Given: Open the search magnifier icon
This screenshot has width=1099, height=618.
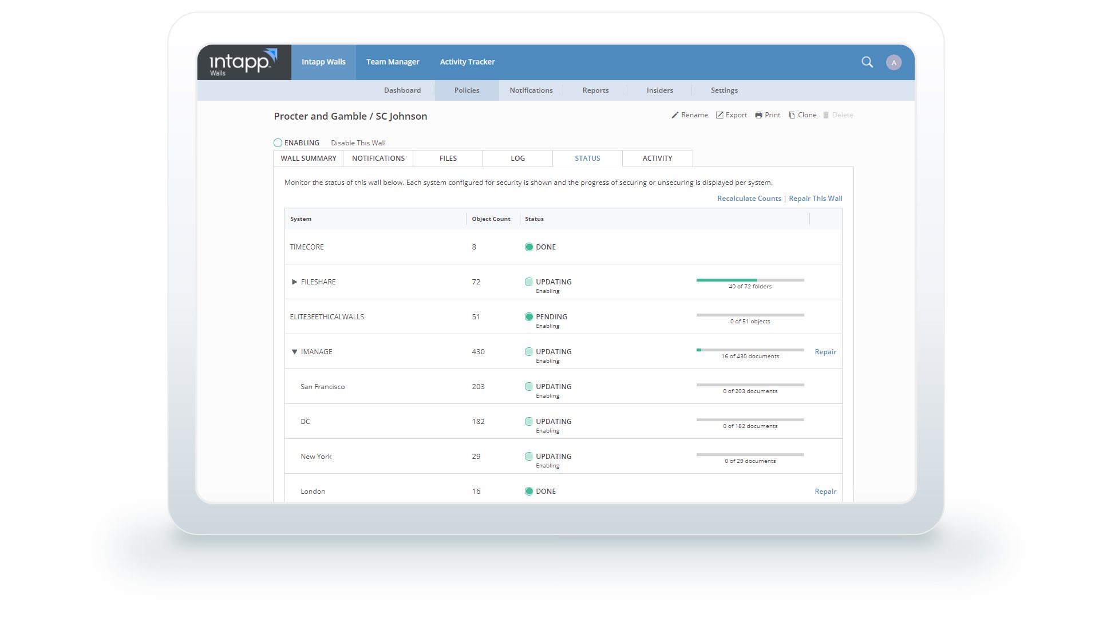Looking at the screenshot, I should 867,62.
